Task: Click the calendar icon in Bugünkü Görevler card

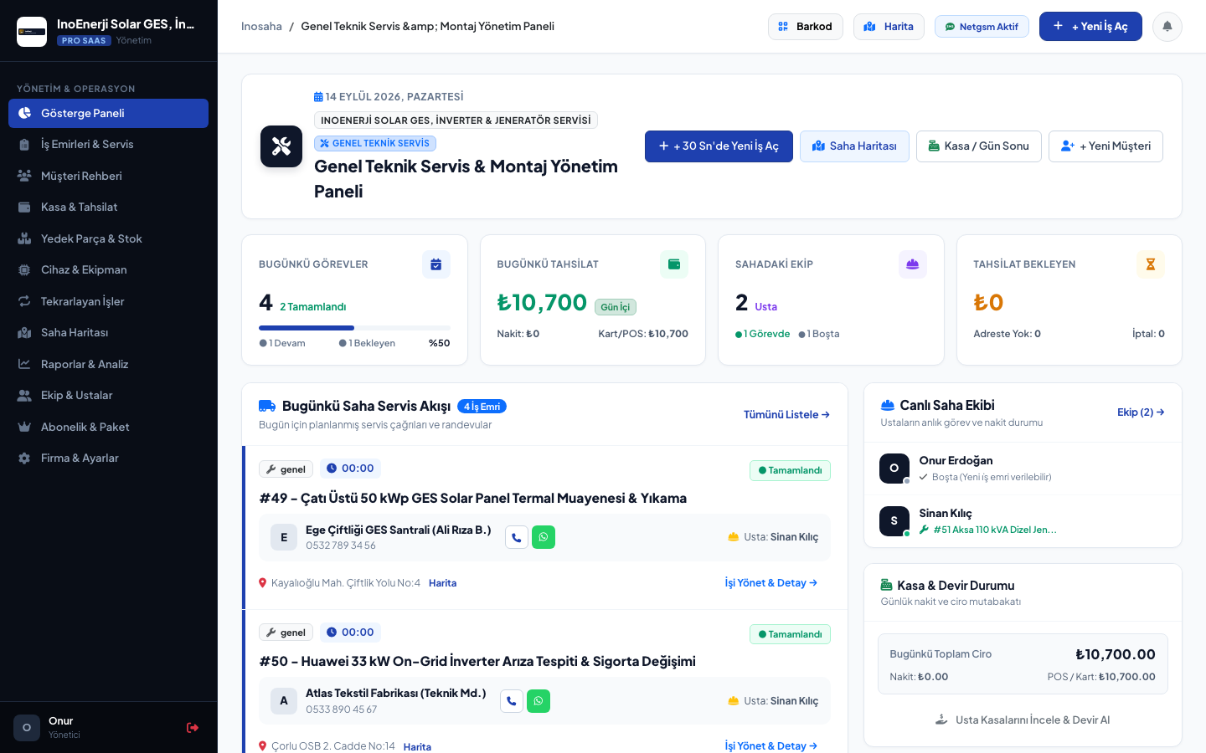Action: click(436, 264)
